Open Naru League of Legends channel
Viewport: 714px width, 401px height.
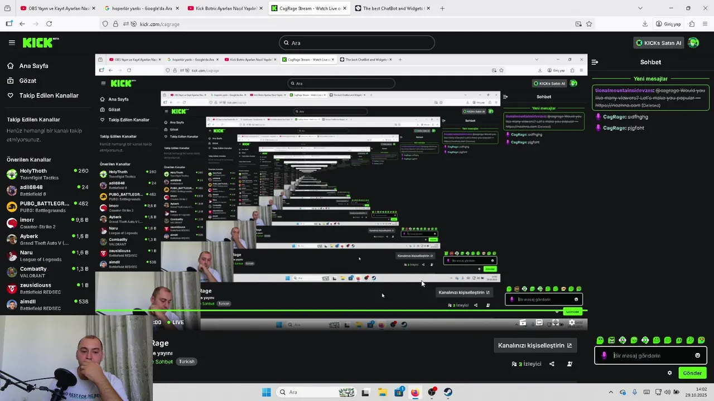47,256
